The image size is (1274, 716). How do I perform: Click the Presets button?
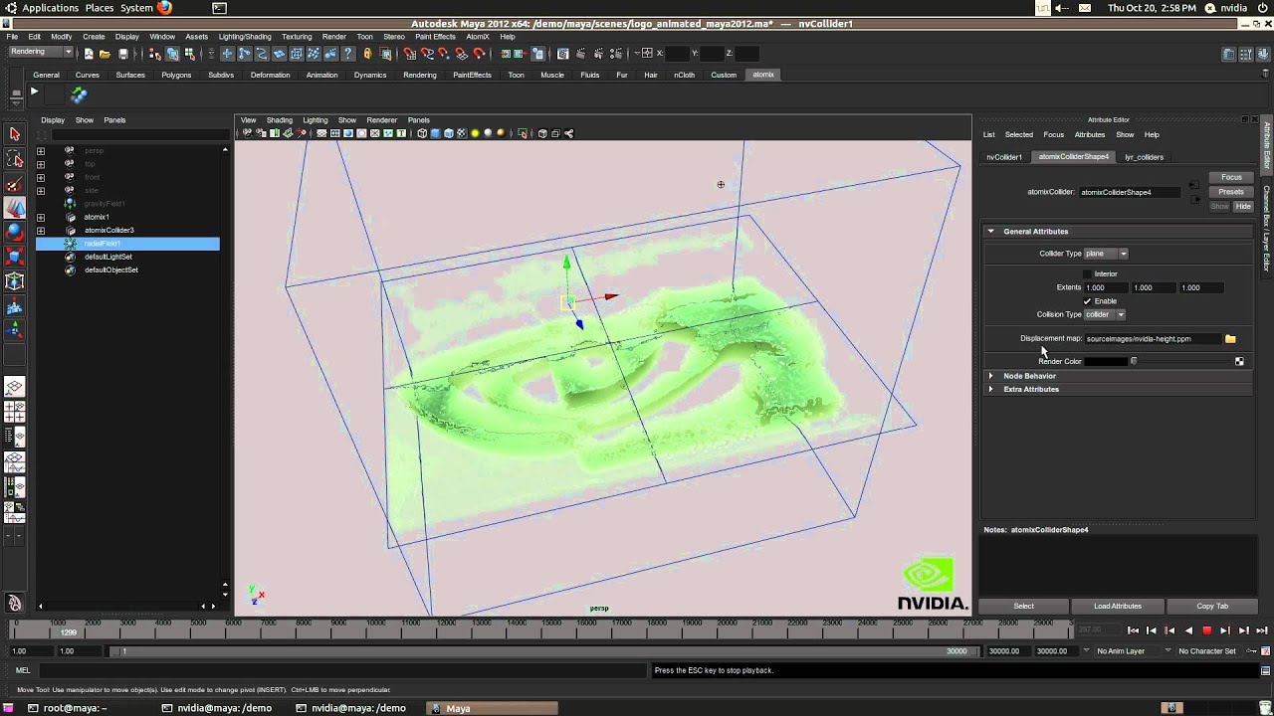(x=1231, y=192)
